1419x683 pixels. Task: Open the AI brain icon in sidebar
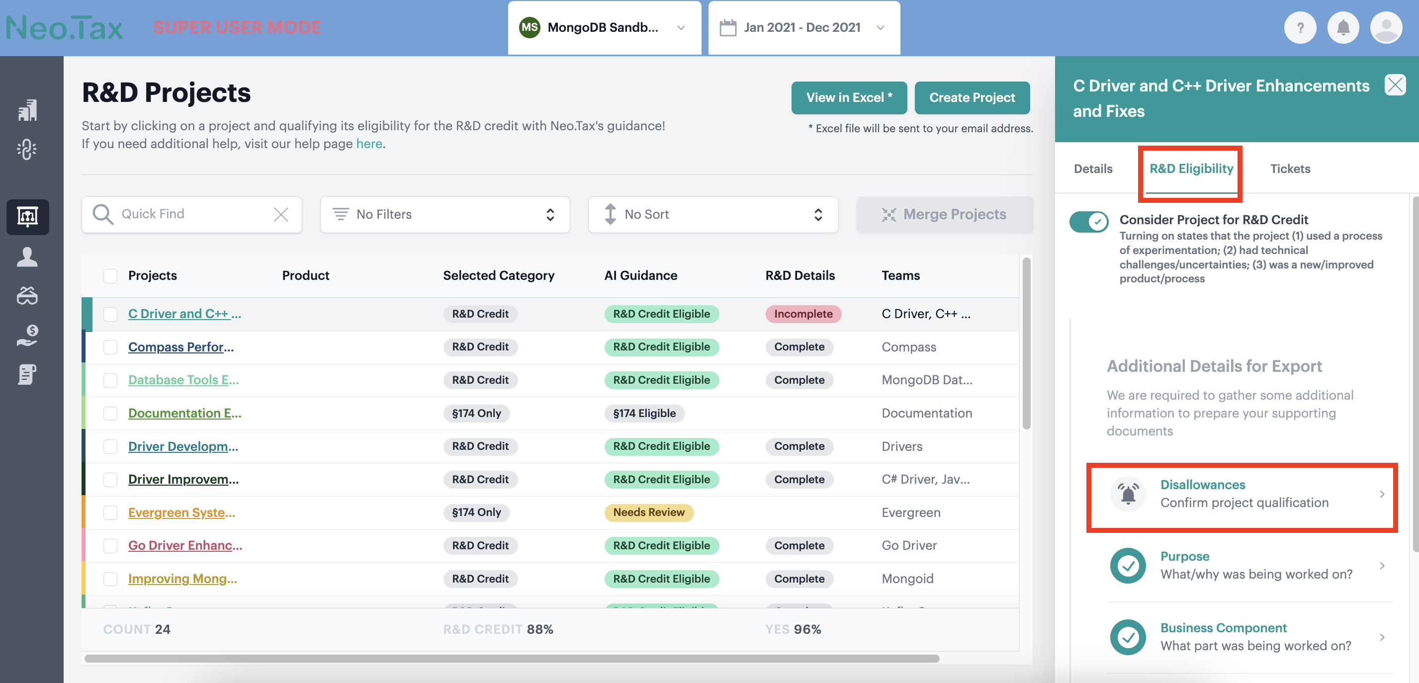[x=27, y=149]
